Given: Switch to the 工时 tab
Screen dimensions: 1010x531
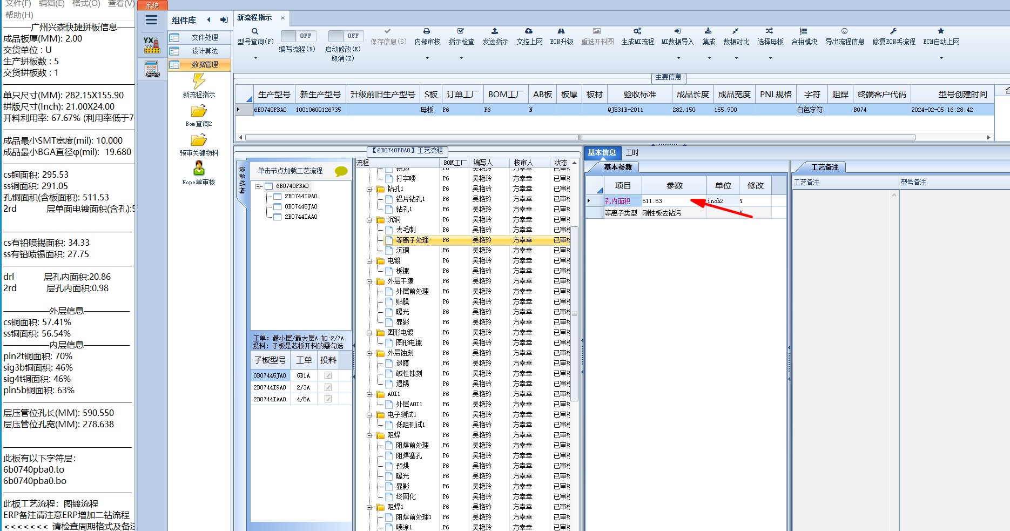Looking at the screenshot, I should tap(632, 152).
